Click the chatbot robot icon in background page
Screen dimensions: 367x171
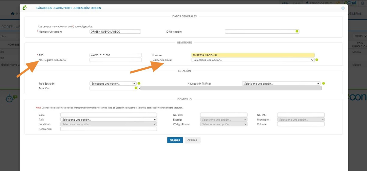click(x=11, y=99)
